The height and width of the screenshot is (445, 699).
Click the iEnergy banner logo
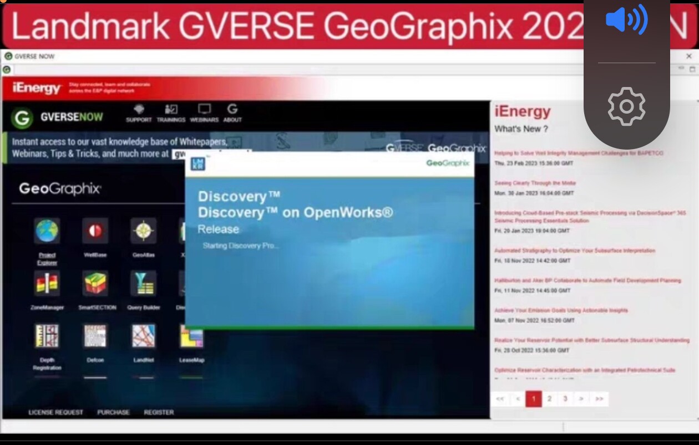pos(37,88)
